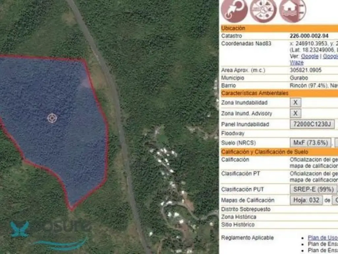Click the house flood level icon
Image resolution: width=338 pixels, height=254 pixels.
[292, 10]
